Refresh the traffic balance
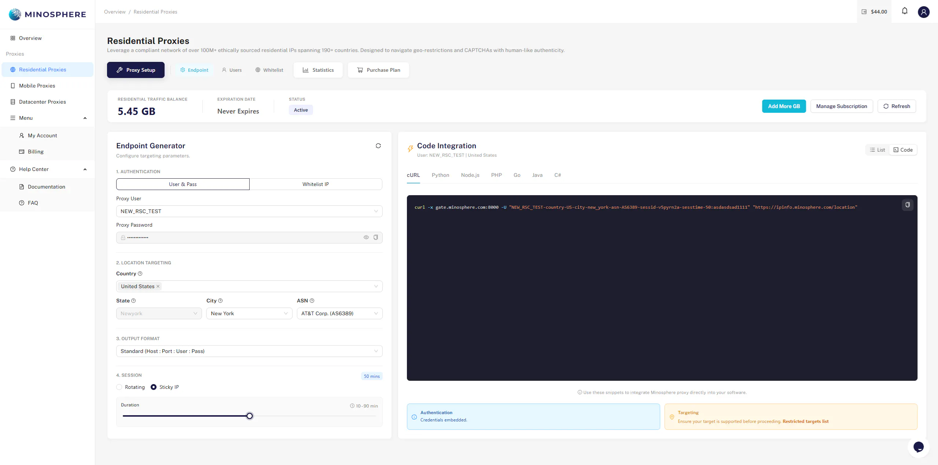The height and width of the screenshot is (465, 938). click(x=897, y=106)
